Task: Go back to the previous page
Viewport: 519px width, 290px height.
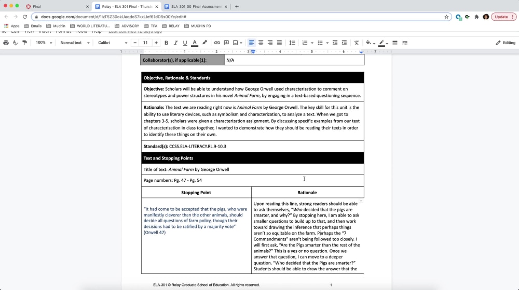Action: 6,17
